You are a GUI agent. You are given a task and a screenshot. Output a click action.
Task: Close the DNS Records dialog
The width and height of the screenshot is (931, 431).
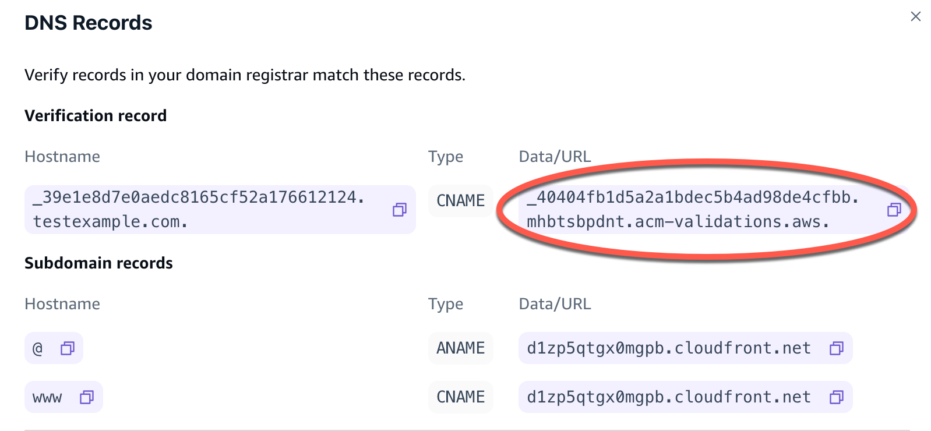pos(916,16)
